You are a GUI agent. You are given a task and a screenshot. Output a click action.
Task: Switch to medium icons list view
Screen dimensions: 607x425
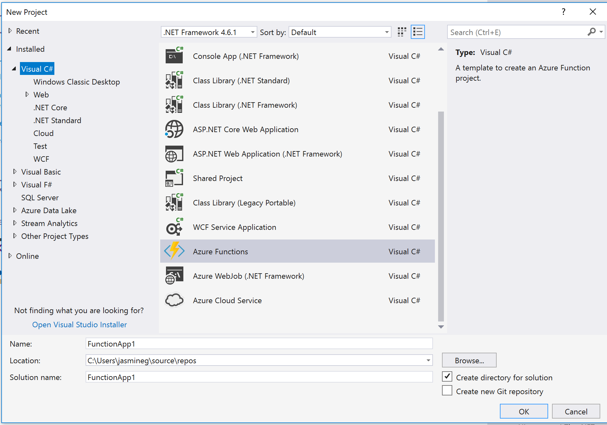click(x=418, y=32)
